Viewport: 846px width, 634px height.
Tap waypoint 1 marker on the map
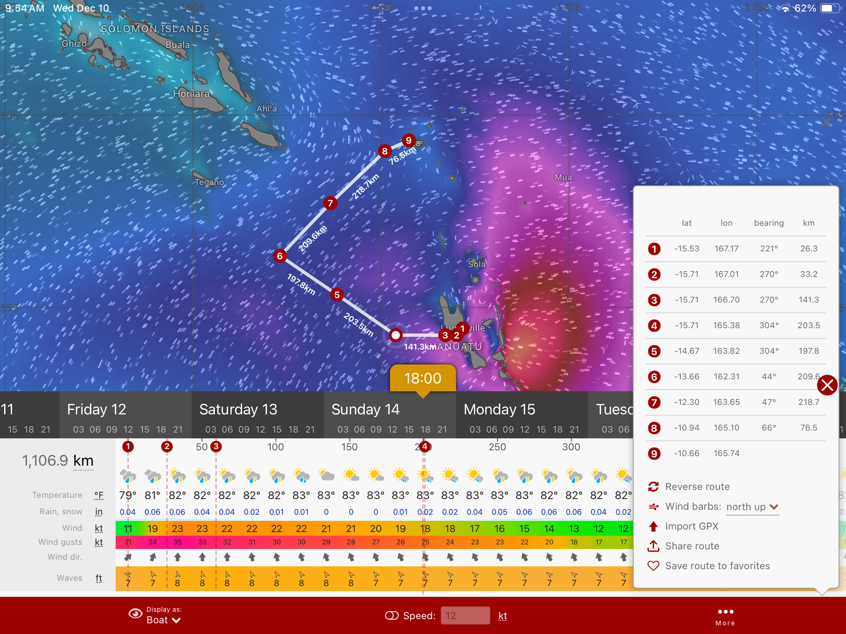point(463,329)
